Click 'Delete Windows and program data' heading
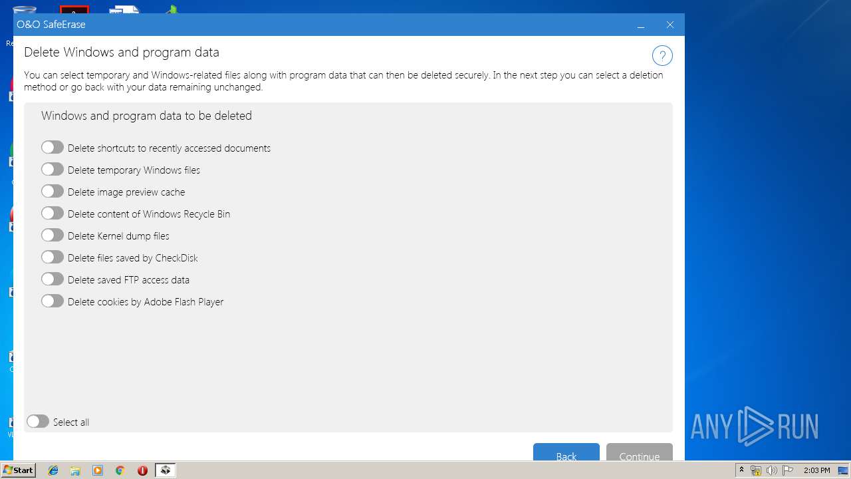This screenshot has height=479, width=851. [x=122, y=52]
